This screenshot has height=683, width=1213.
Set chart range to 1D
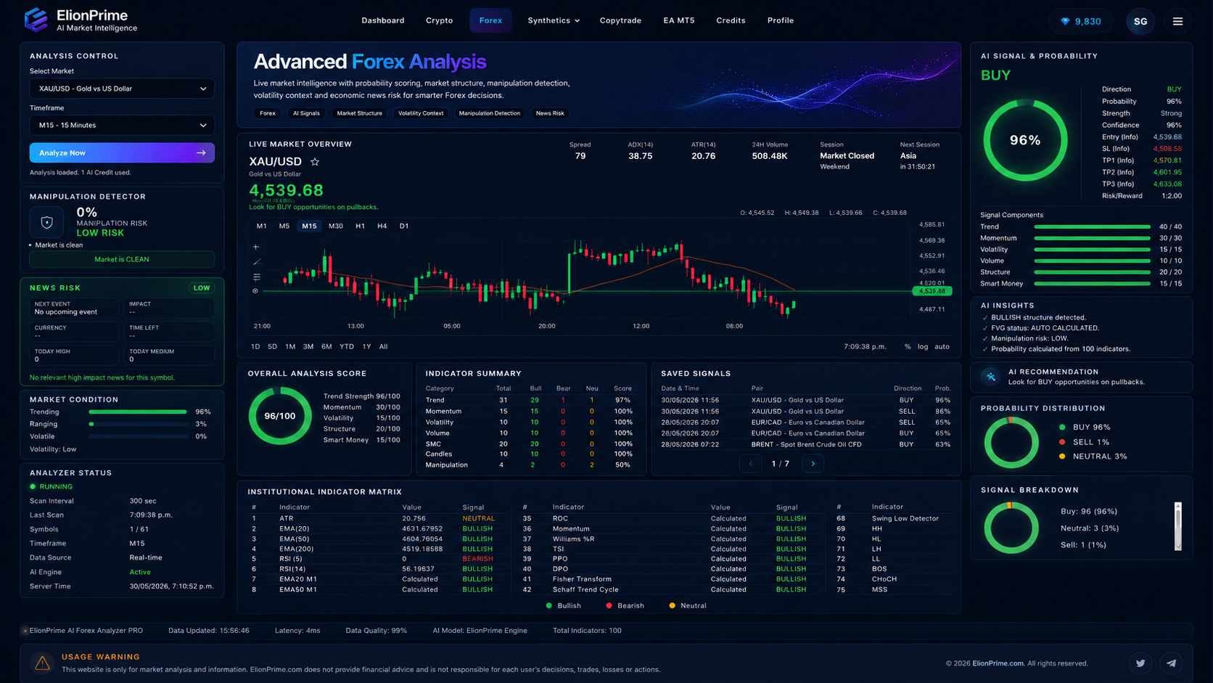coord(255,347)
